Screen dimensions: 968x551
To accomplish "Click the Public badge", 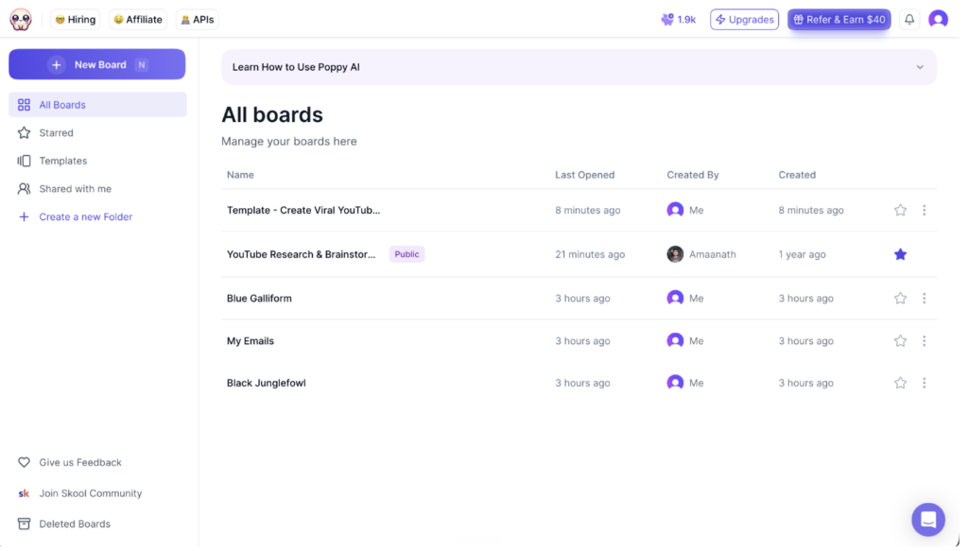I will pyautogui.click(x=406, y=254).
